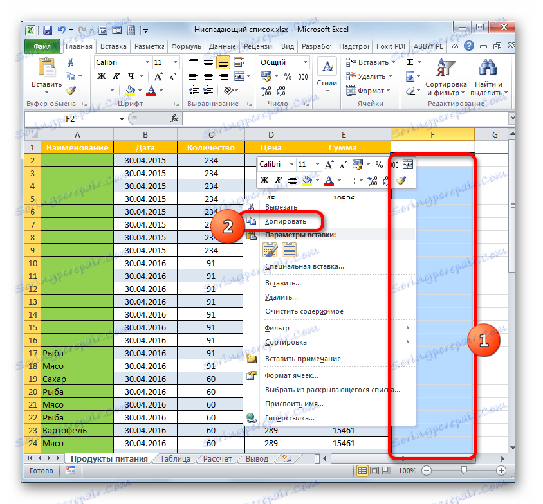Open the Styles (Стили) gallery

point(327,76)
